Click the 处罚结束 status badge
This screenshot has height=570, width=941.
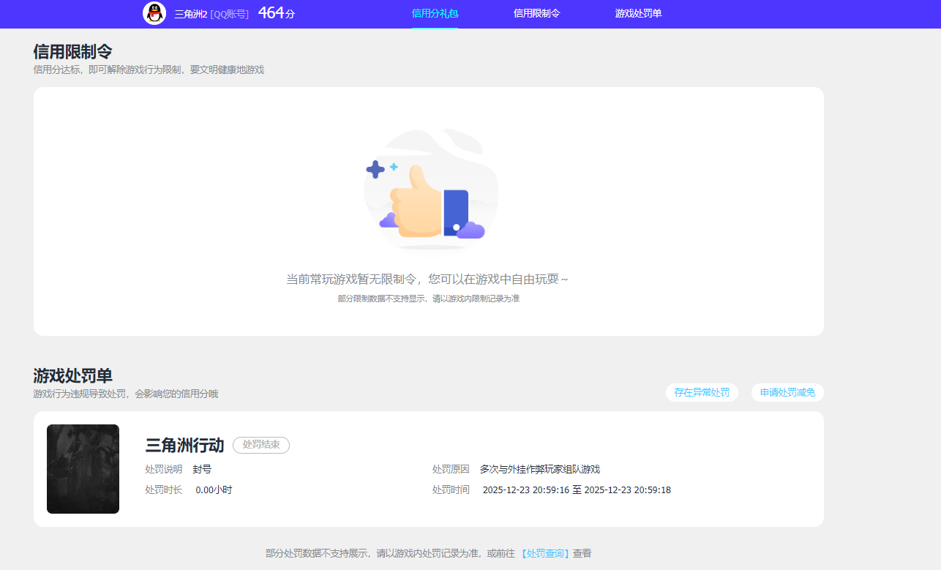pyautogui.click(x=260, y=445)
